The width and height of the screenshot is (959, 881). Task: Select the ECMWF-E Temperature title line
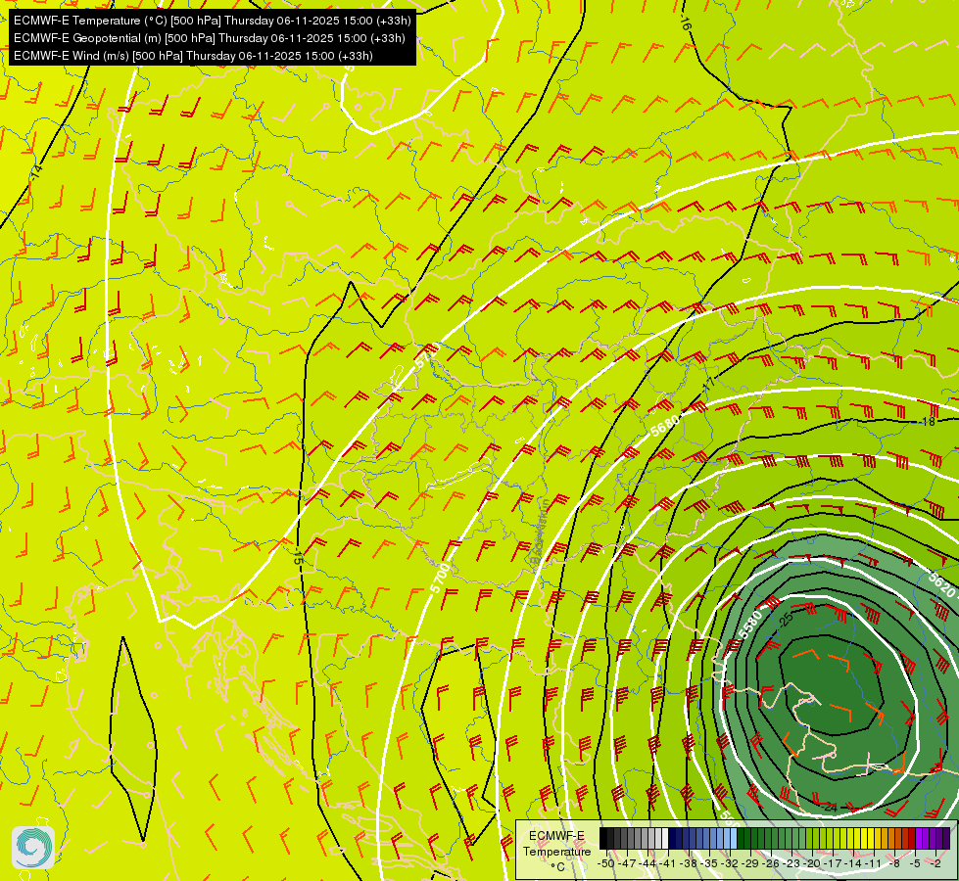(213, 21)
